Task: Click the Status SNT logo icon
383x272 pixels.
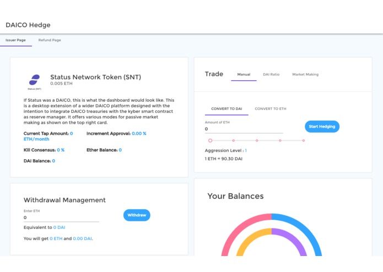Action: click(x=34, y=80)
